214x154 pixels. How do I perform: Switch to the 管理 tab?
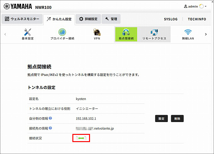pos(111,19)
